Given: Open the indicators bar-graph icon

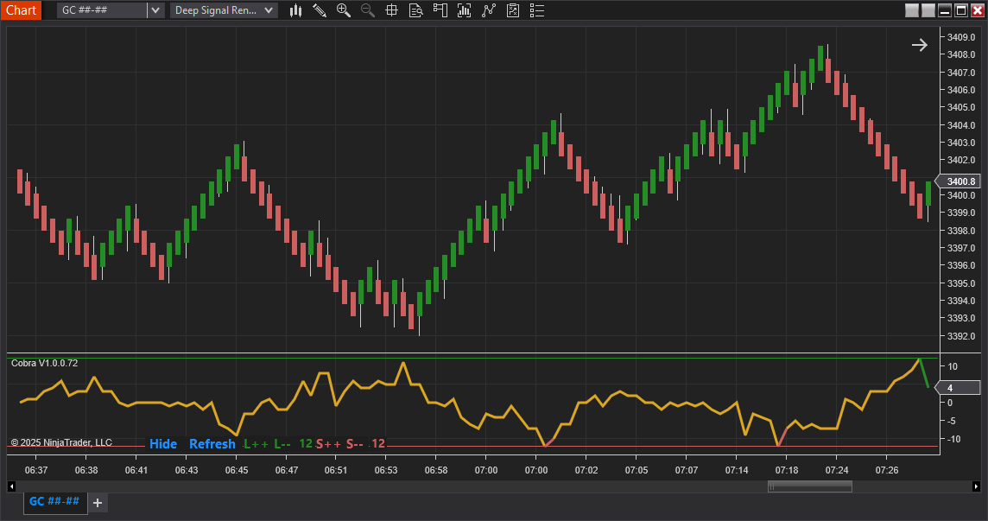Looking at the screenshot, I should [x=465, y=10].
